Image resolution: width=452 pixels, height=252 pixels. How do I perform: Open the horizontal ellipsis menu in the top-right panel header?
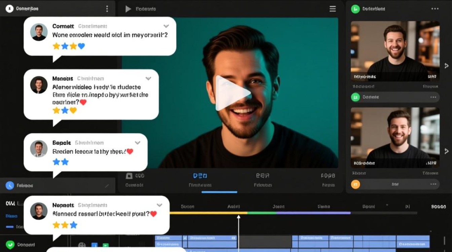(x=435, y=9)
